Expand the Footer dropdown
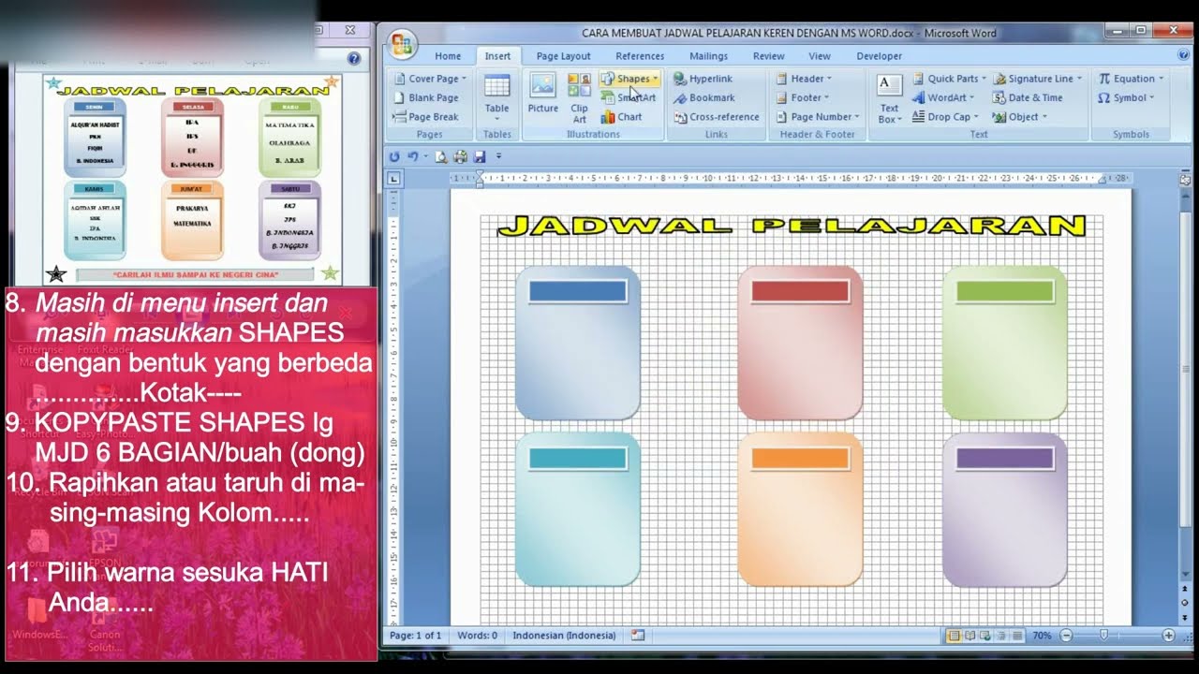The height and width of the screenshot is (674, 1199). pyautogui.click(x=803, y=97)
